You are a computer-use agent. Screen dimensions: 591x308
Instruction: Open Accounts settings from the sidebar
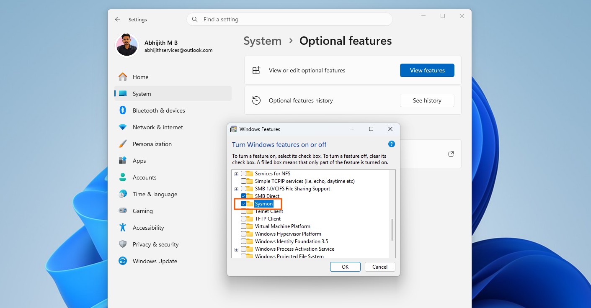coord(145,177)
